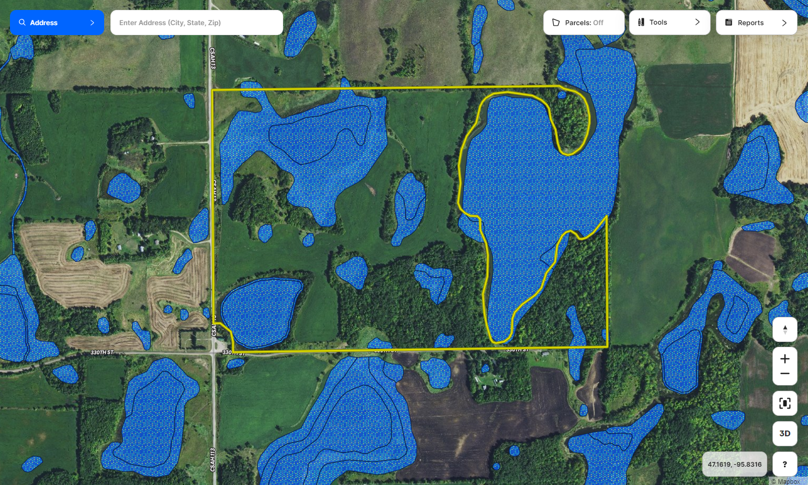Open the Tools menu label
This screenshot has height=485, width=808.
click(658, 22)
